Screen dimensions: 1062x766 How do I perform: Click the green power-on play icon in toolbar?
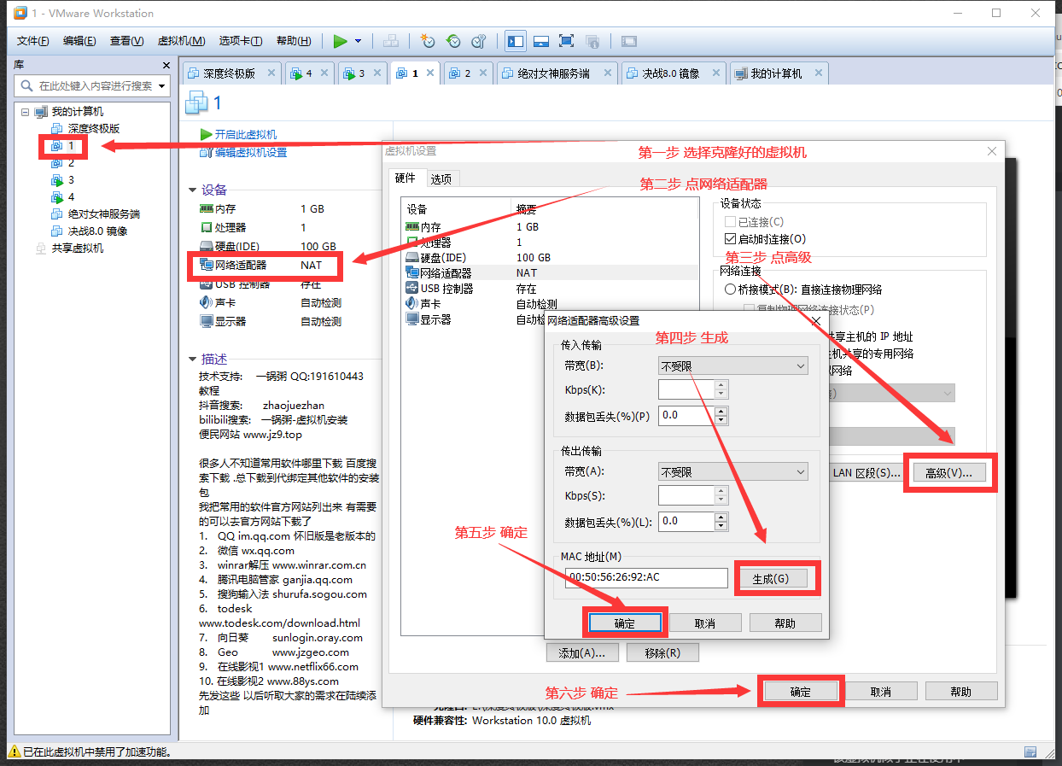pyautogui.click(x=340, y=41)
